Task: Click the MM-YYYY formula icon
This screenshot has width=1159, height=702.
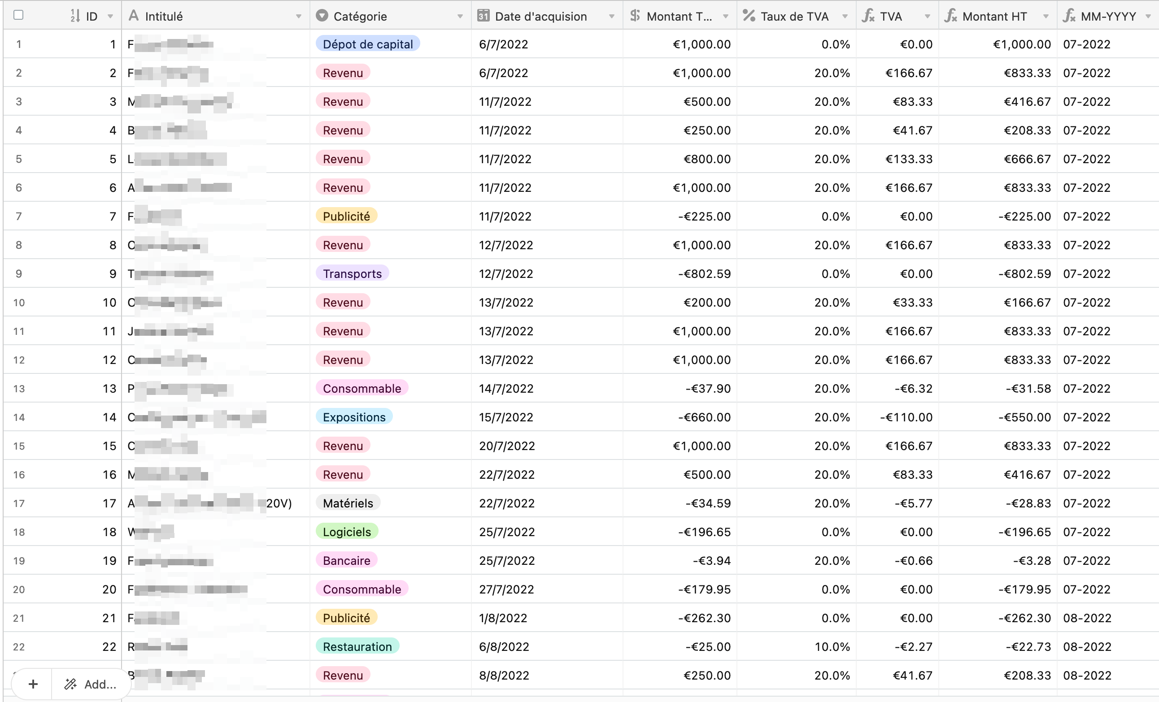Action: (1069, 16)
